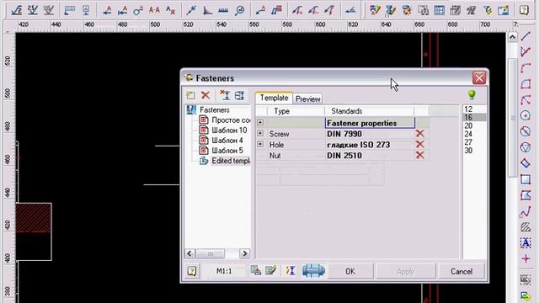Screen dimensions: 539x303
Task: Select the boxed A text tool
Action: click(526, 243)
